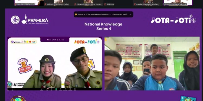Open raised hands list 'SMPN 16 KOTA JAMBI#KWARDAJAMBI +22 others'
The height and width of the screenshot is (101, 203).
tap(103, 15)
